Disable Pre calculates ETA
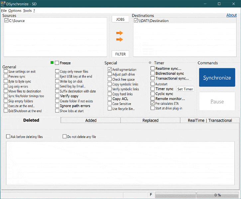The height and width of the screenshot is (199, 241). [x=153, y=103]
